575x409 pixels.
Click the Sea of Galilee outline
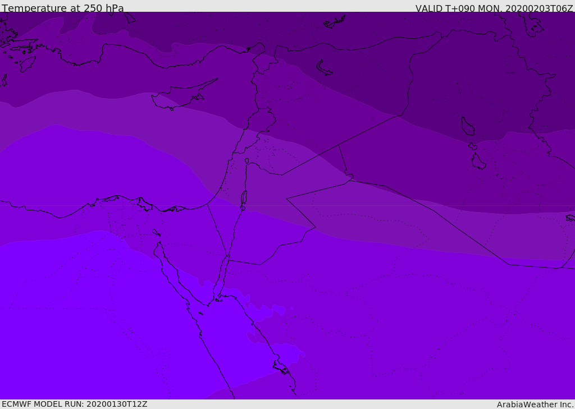(247, 161)
